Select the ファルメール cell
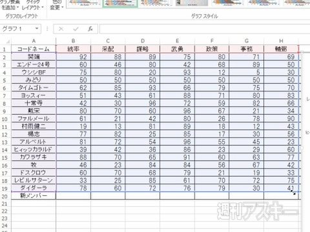The height and width of the screenshot is (232, 310). tap(34, 119)
